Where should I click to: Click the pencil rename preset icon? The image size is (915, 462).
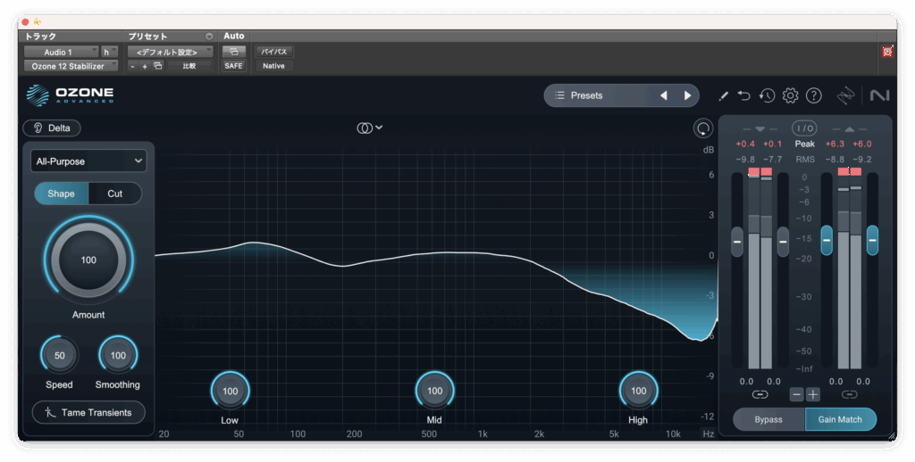point(723,95)
